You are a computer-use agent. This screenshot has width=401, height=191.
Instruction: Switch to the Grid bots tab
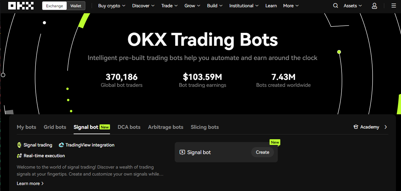(x=55, y=127)
